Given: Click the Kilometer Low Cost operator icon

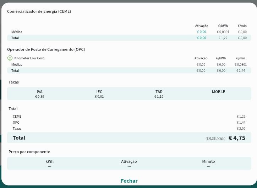Looking at the screenshot, I should (x=10, y=58).
